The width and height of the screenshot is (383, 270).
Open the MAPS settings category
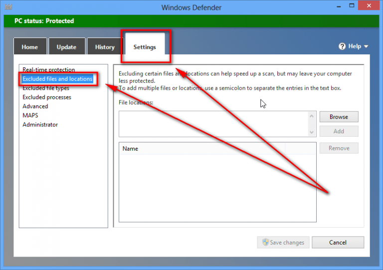pos(30,115)
